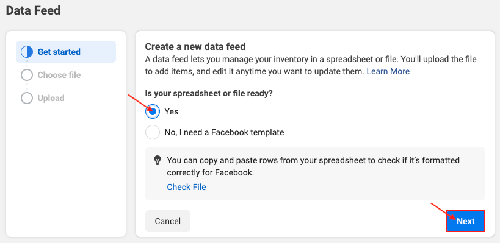Go to the Choose file step label
The image size is (500, 243).
click(59, 75)
